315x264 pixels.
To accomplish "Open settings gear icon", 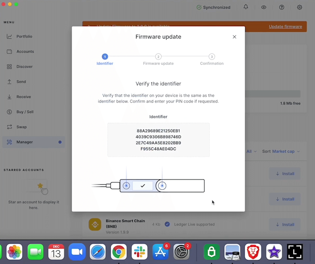I will pos(300,7).
